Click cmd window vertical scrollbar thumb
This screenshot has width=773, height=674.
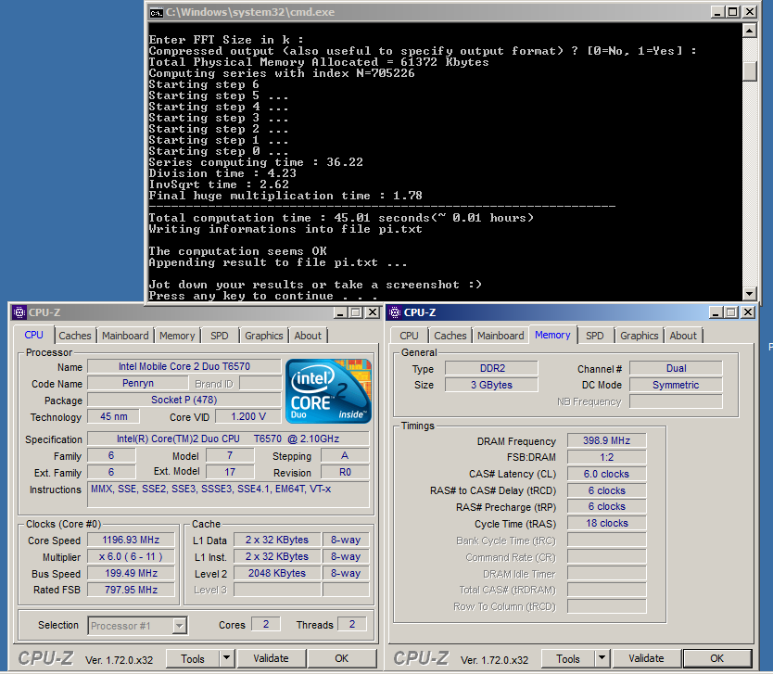click(749, 71)
